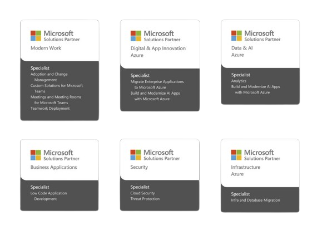Click the Microsoft logo on Infrastructure badge
The image size is (317, 244).
[x=236, y=155]
